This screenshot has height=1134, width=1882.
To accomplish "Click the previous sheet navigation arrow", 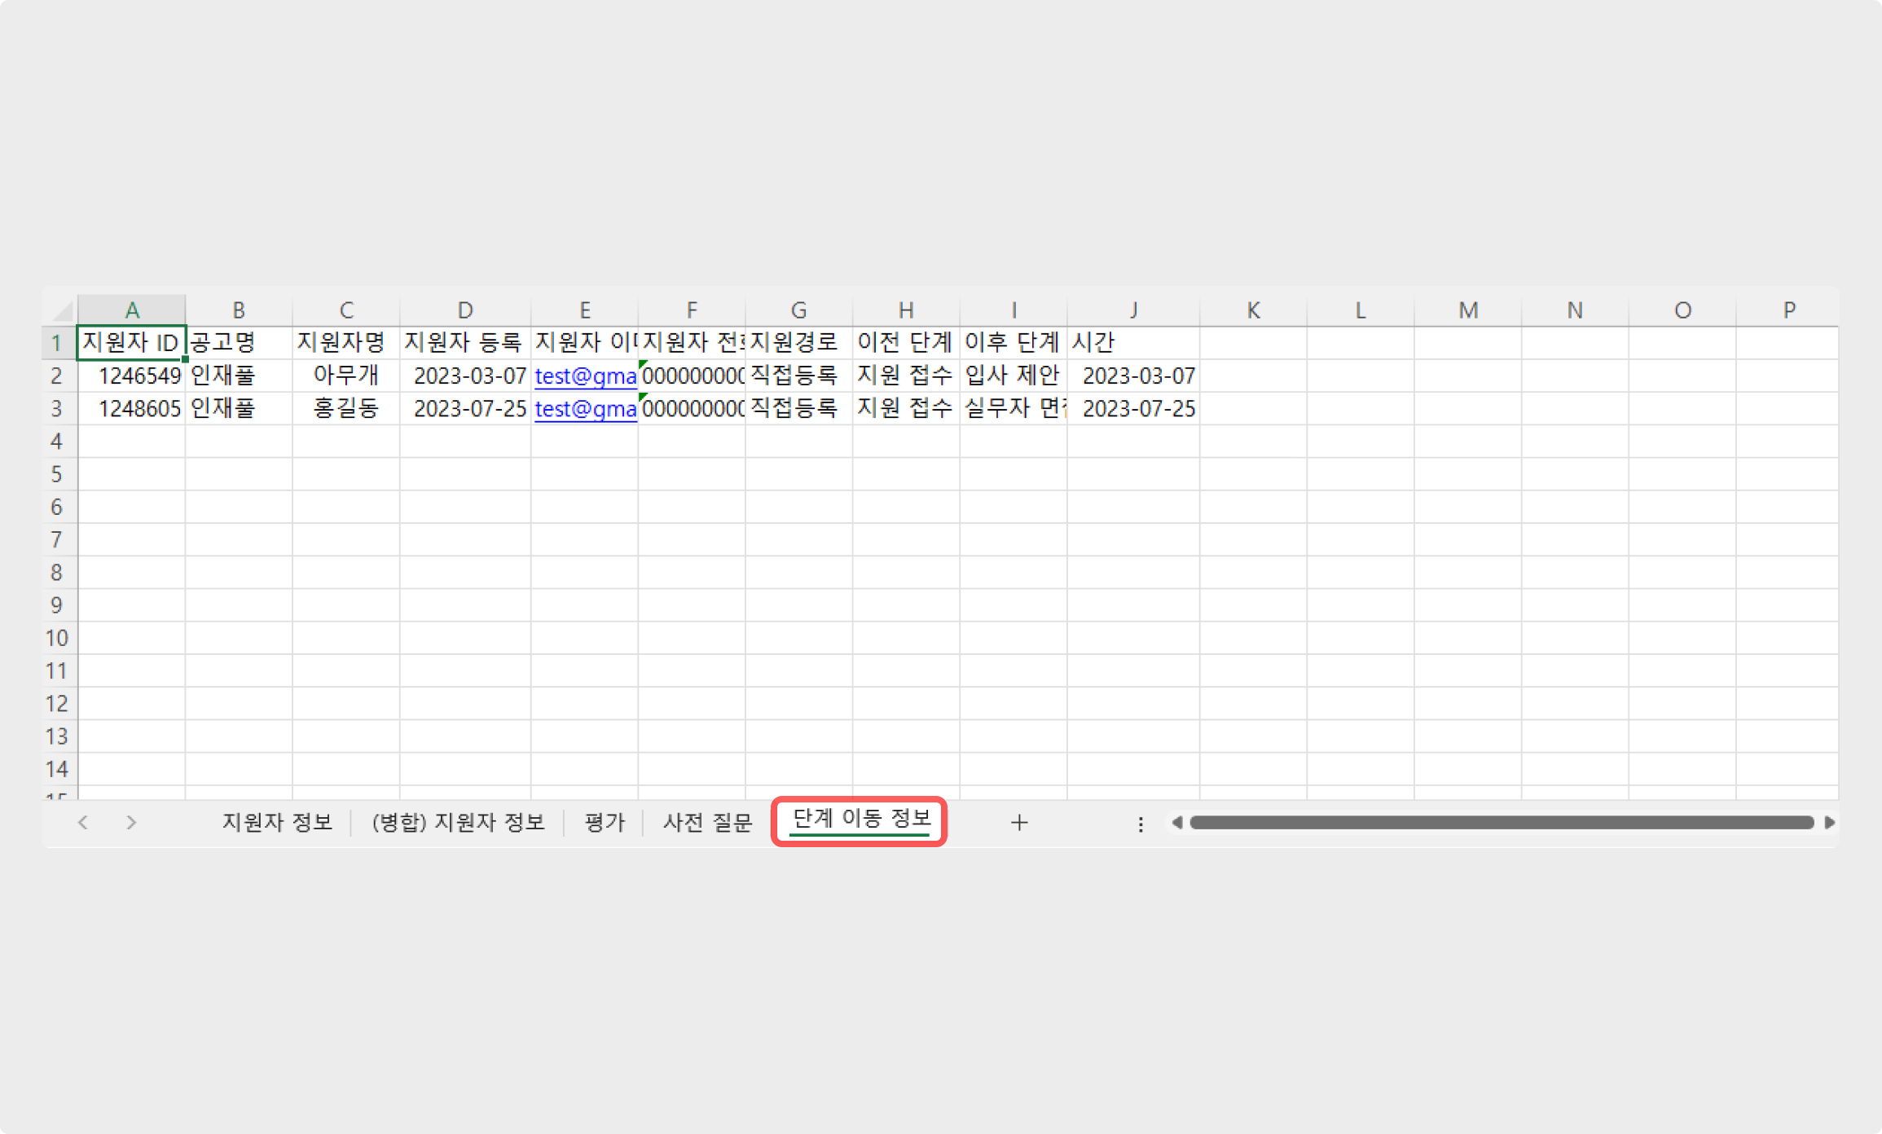I will click(83, 823).
